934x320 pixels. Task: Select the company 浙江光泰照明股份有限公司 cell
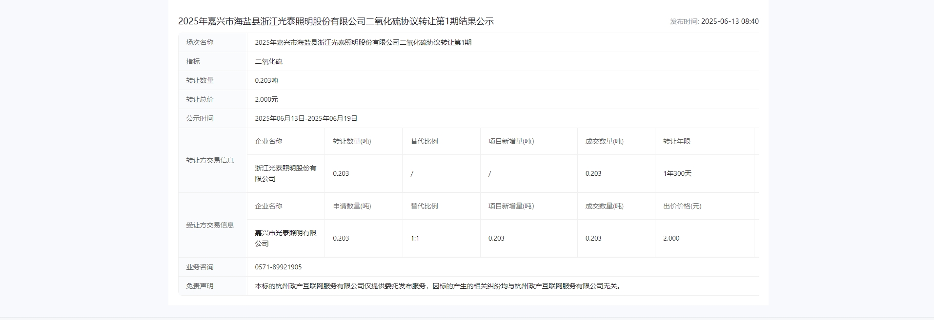285,173
